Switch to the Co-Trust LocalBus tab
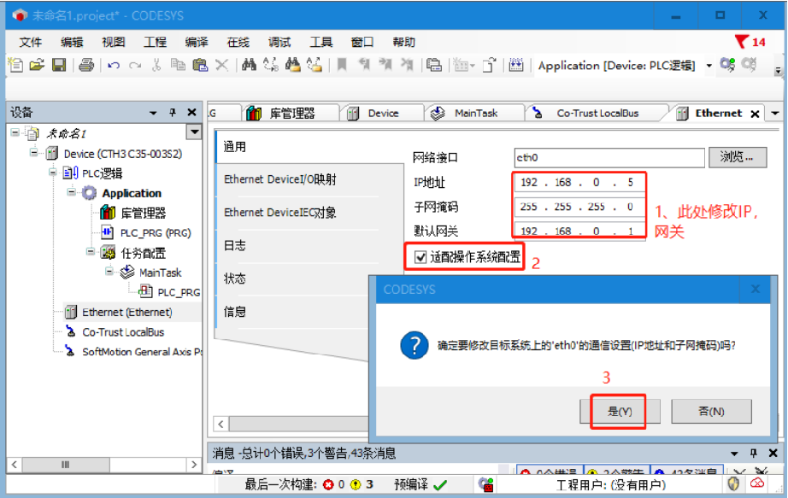 (x=597, y=114)
